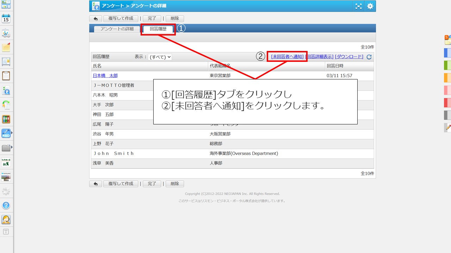451x253 pixels.
Task: Open the gear settings icon in title bar
Action: (370, 6)
